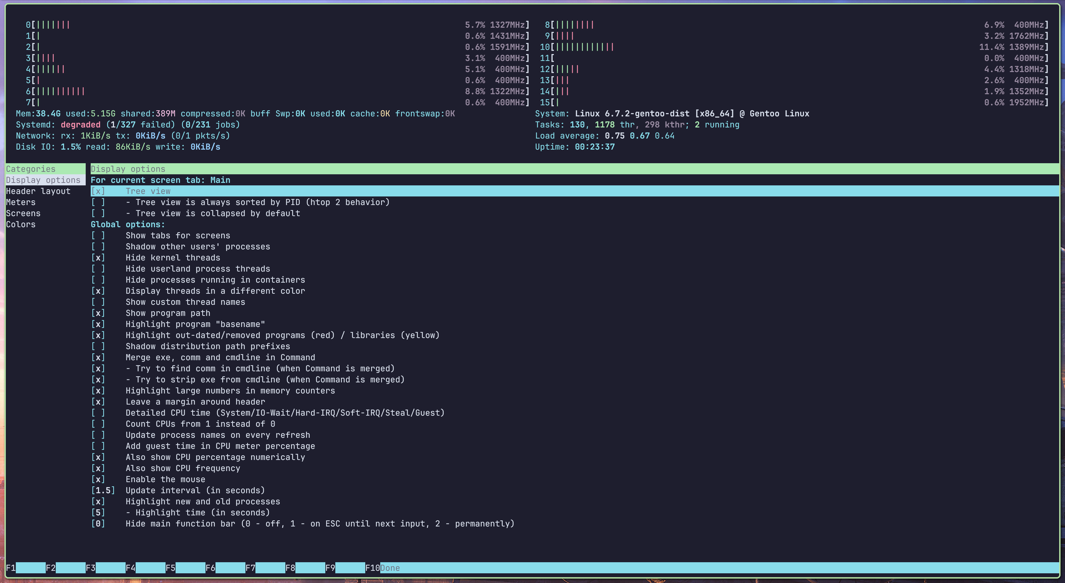The width and height of the screenshot is (1065, 583).
Task: Click CPU 10 usage meter bar
Action: (x=583, y=47)
